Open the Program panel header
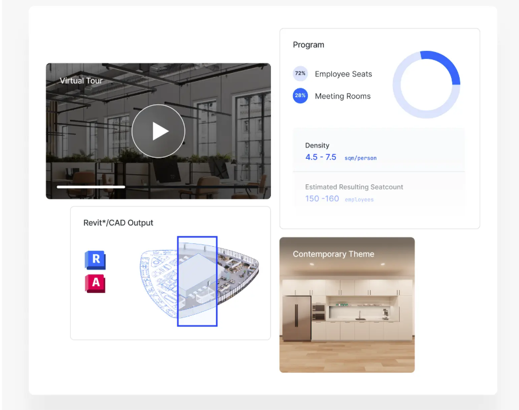 click(309, 45)
